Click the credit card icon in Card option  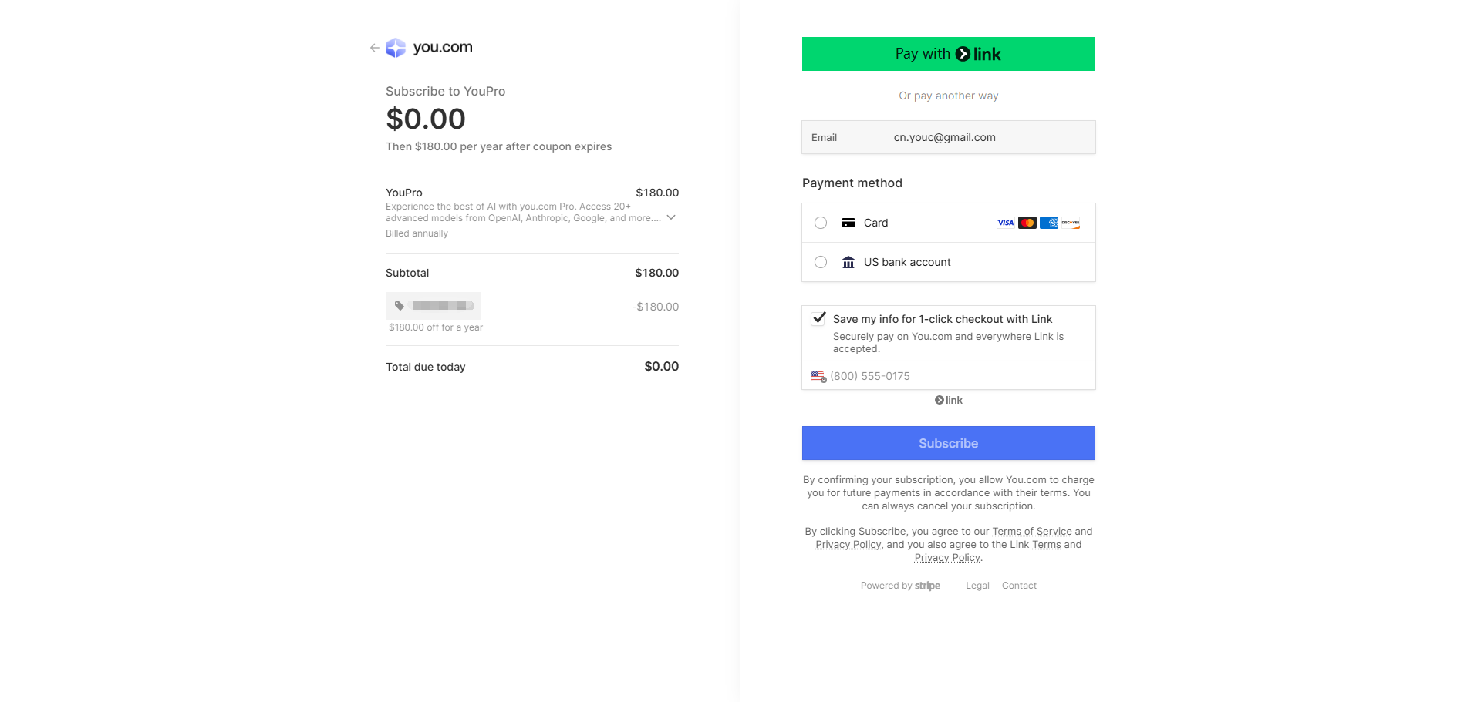848,223
